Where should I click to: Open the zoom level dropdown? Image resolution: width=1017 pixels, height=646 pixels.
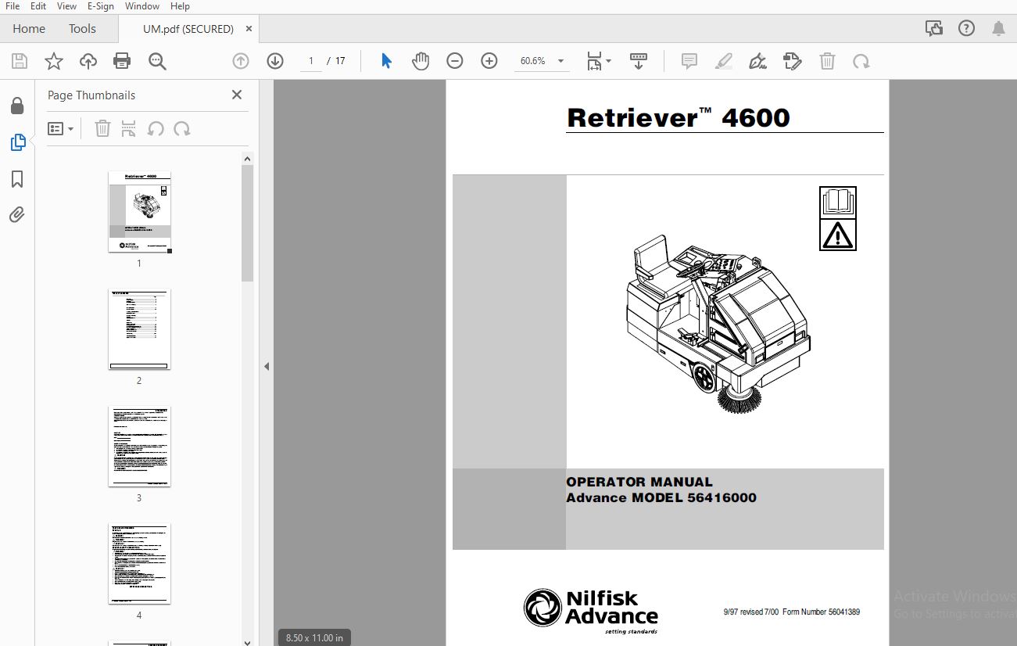(x=560, y=61)
